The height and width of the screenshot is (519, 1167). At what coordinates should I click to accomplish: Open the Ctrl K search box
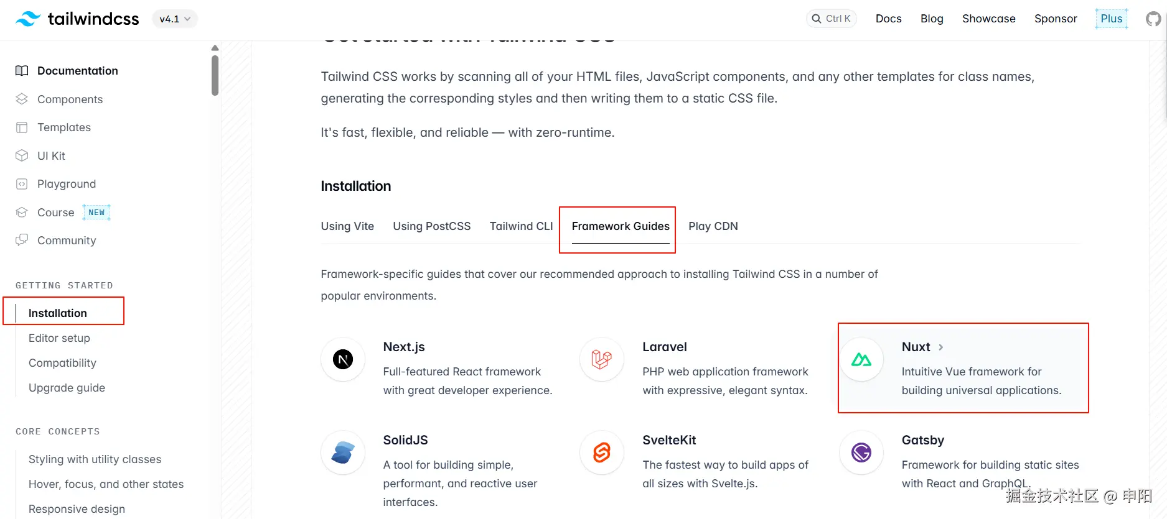tap(832, 19)
